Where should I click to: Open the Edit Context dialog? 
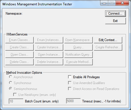[108, 40]
